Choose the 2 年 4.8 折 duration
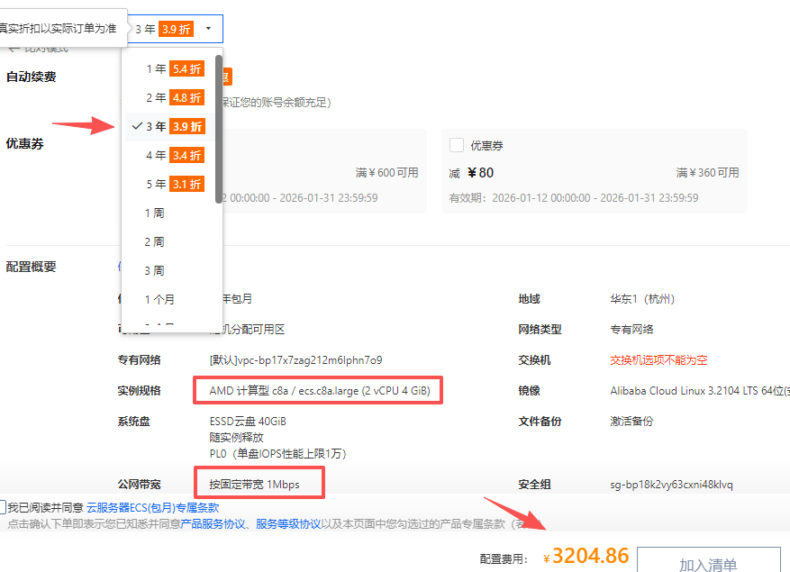Screen dimensions: 790x572 173,97
